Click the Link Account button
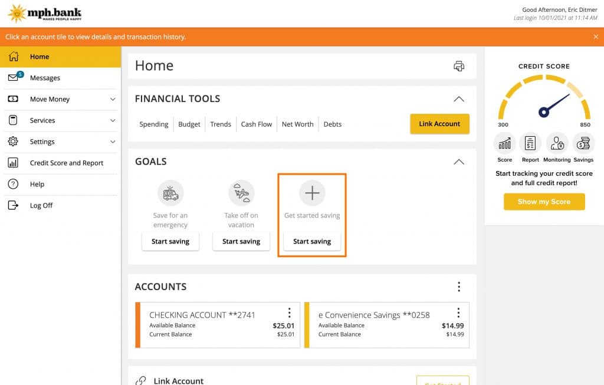Image resolution: width=604 pixels, height=385 pixels. [x=439, y=124]
